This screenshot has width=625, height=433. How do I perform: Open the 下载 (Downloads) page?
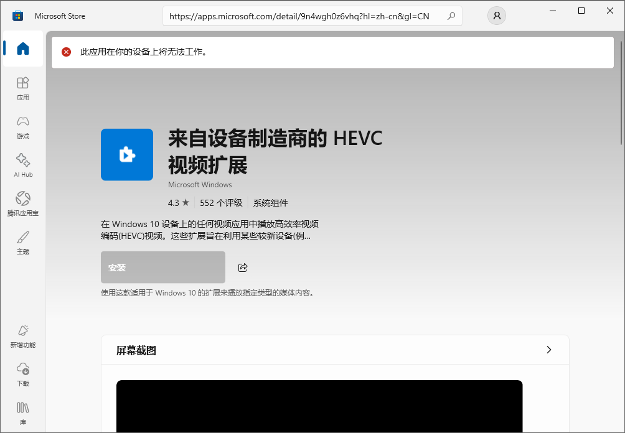(22, 375)
